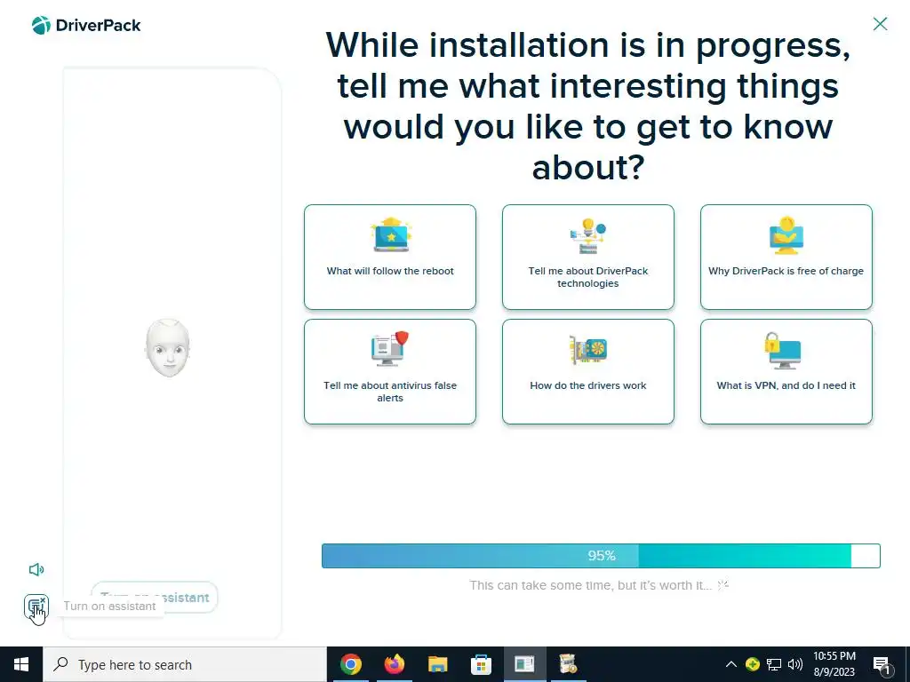The height and width of the screenshot is (682, 910).
Task: Open 'What is VPN, and do I need it' card
Action: click(786, 372)
